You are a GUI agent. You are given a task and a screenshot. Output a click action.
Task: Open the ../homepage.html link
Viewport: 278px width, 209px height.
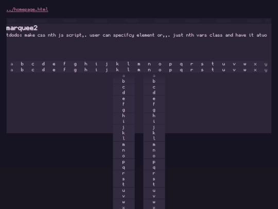point(27,9)
